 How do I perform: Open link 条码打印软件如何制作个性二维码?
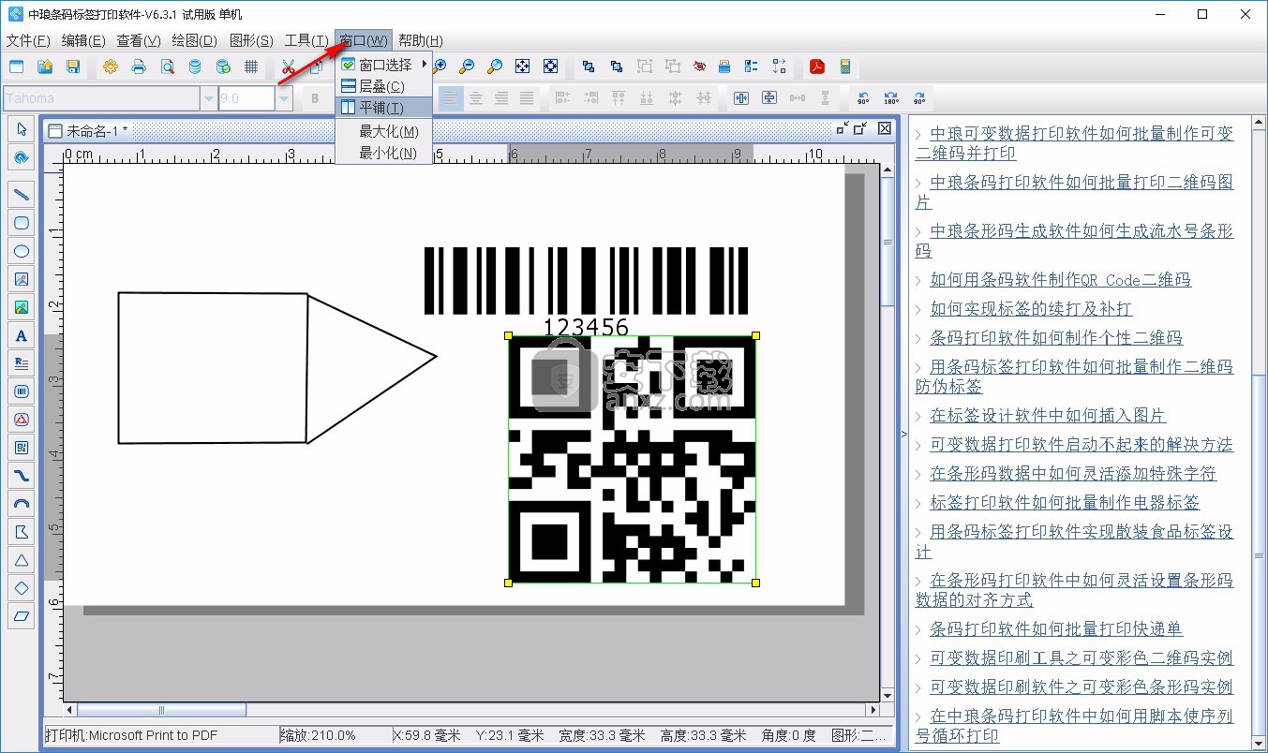pyautogui.click(x=1056, y=337)
